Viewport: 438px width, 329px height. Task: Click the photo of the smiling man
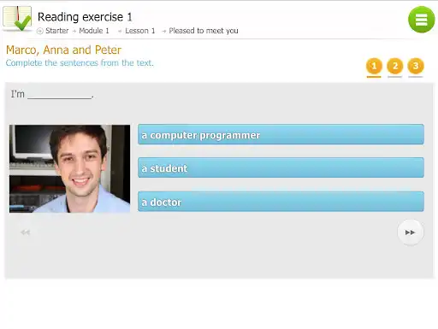(x=69, y=168)
